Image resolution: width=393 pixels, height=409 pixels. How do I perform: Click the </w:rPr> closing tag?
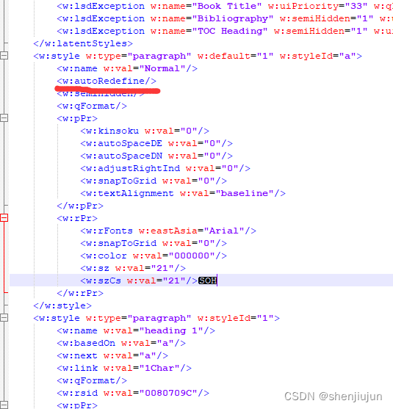[80, 293]
